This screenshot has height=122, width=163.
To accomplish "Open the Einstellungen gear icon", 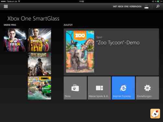I will pos(147,88).
